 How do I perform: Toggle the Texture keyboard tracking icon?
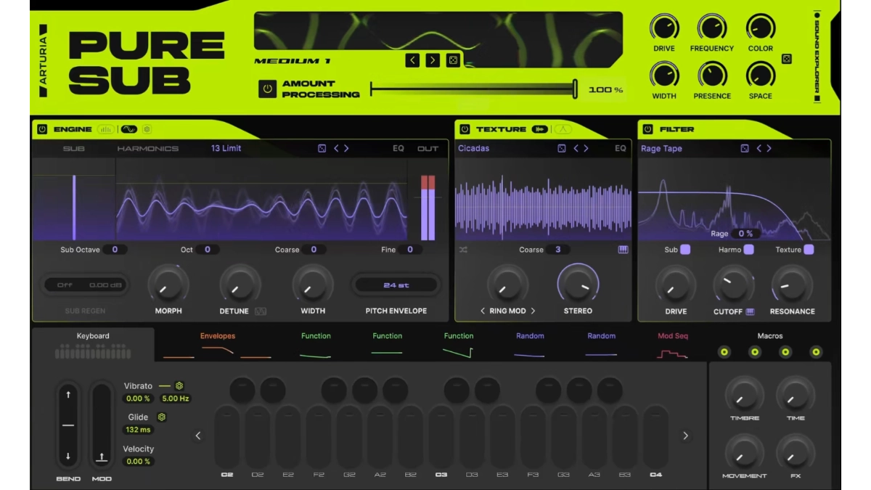623,250
